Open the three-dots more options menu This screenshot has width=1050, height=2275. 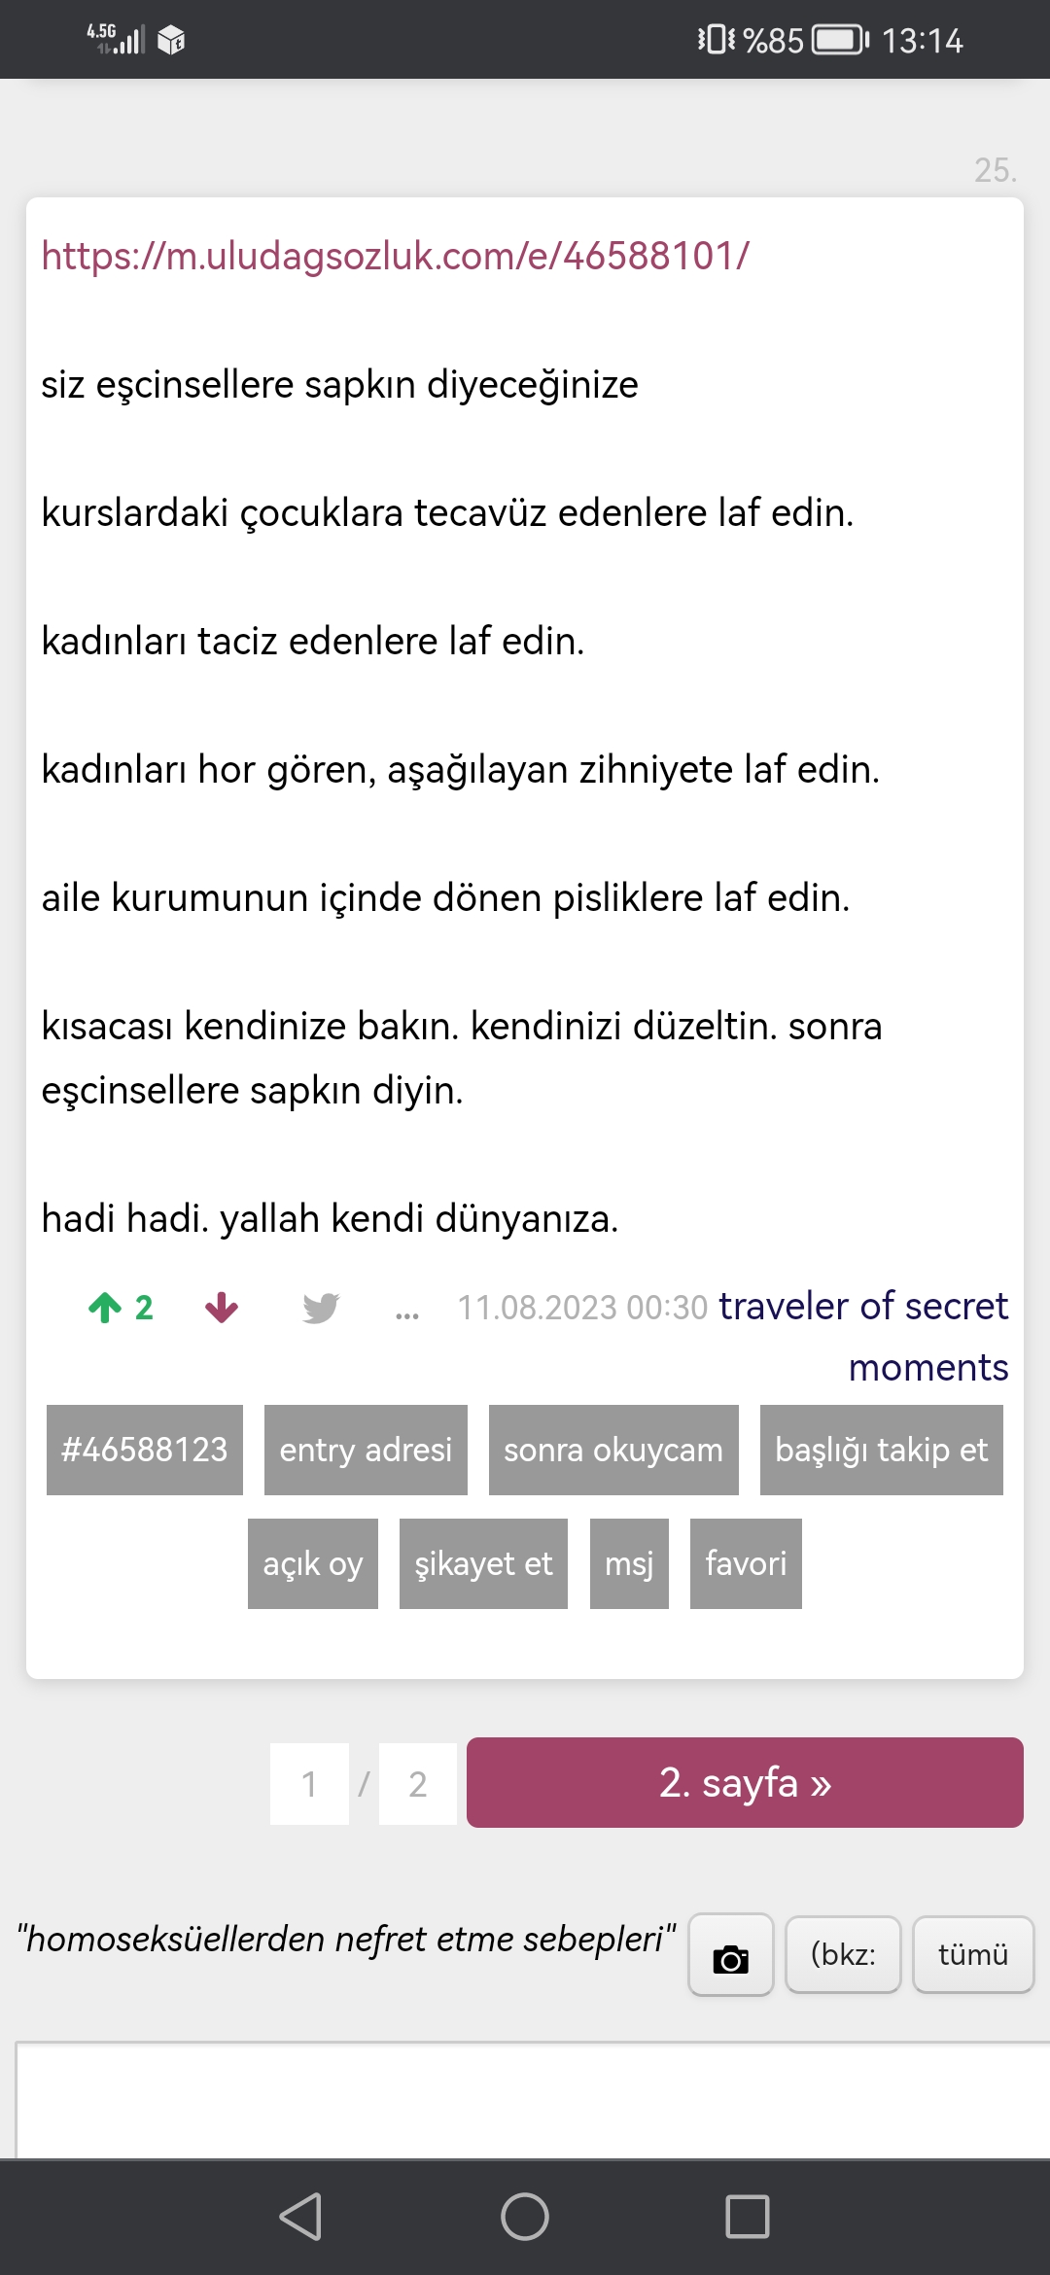pos(407,1314)
